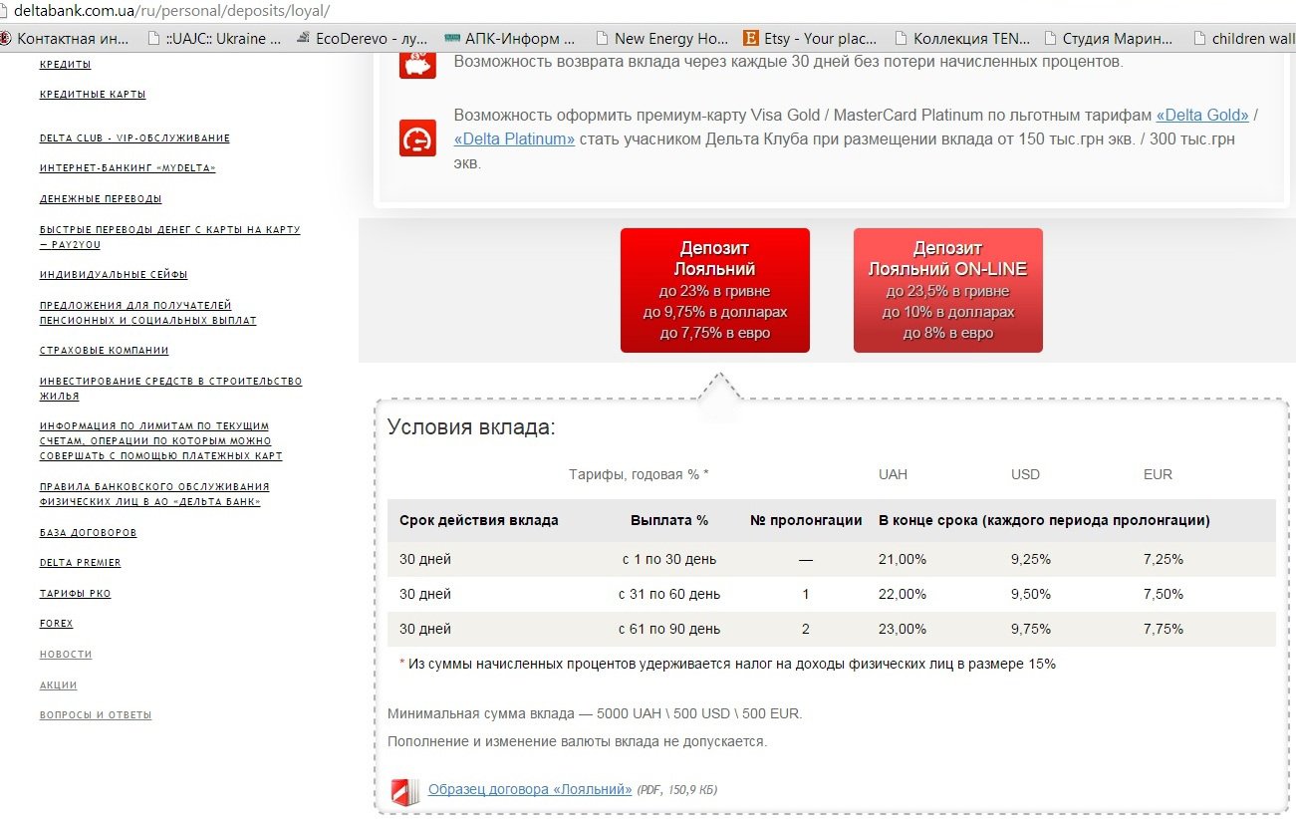The width and height of the screenshot is (1296, 819).
Task: Select the Депозит Лояльний tab button
Action: pyautogui.click(x=715, y=290)
